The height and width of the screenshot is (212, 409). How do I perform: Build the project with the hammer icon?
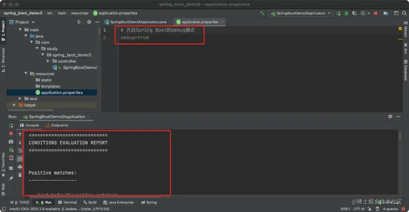click(x=262, y=13)
